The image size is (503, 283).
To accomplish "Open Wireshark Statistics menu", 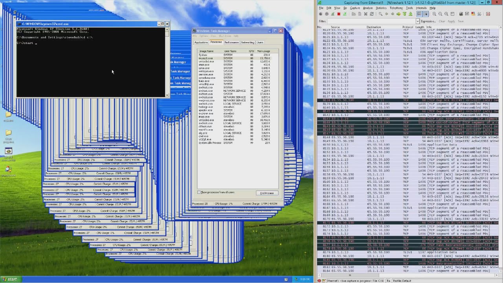I will tap(381, 8).
